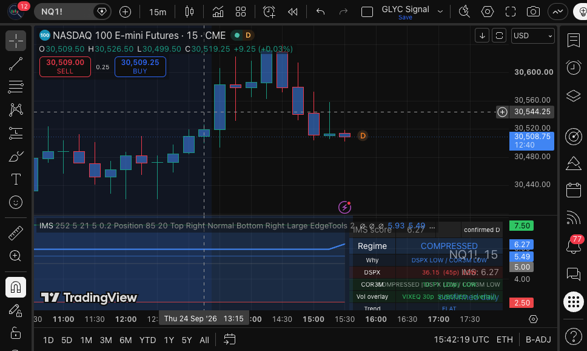Open the layout setup square menu
The width and height of the screenshot is (587, 351).
coord(367,12)
